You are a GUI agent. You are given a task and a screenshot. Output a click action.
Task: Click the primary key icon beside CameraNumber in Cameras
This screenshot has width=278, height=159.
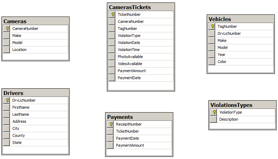[7, 28]
